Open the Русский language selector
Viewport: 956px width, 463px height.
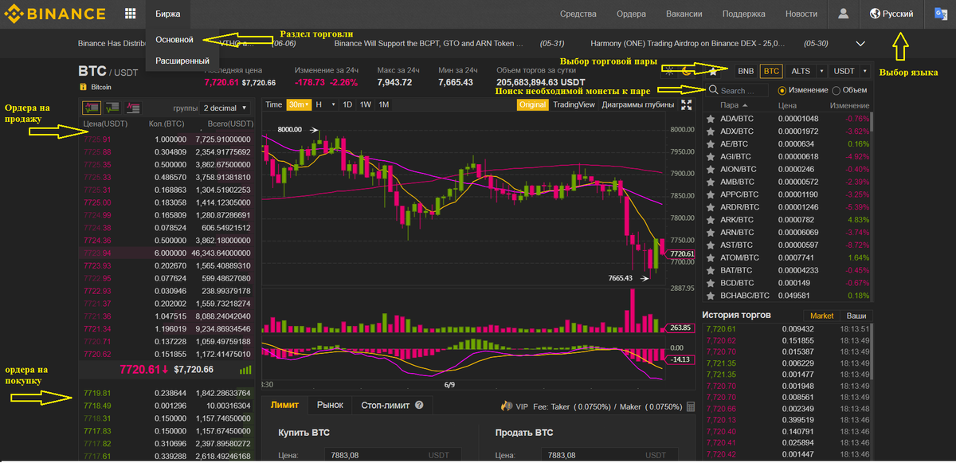[x=891, y=14]
